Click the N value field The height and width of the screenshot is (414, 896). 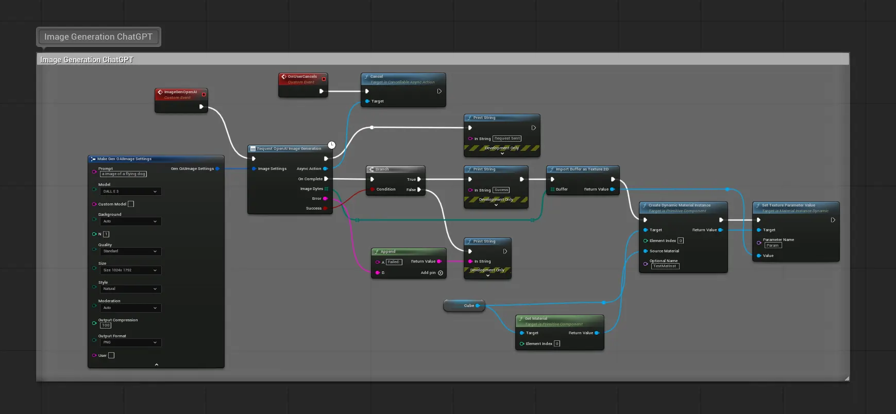[106, 234]
